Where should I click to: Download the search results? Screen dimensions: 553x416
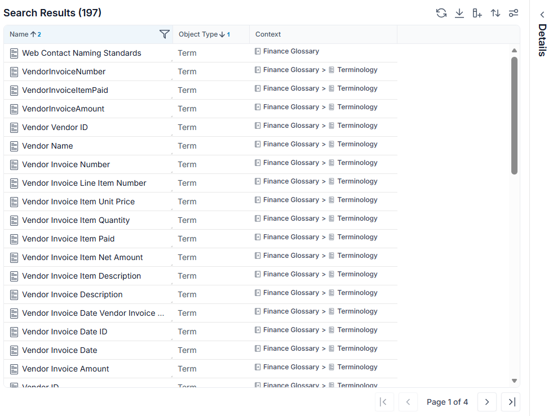coord(459,13)
